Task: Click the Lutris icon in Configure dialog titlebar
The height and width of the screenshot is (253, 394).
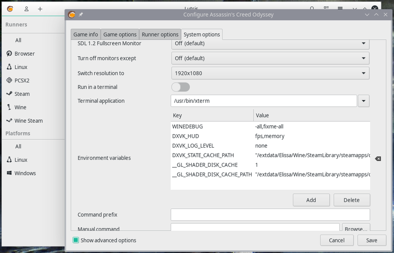Action: click(72, 14)
